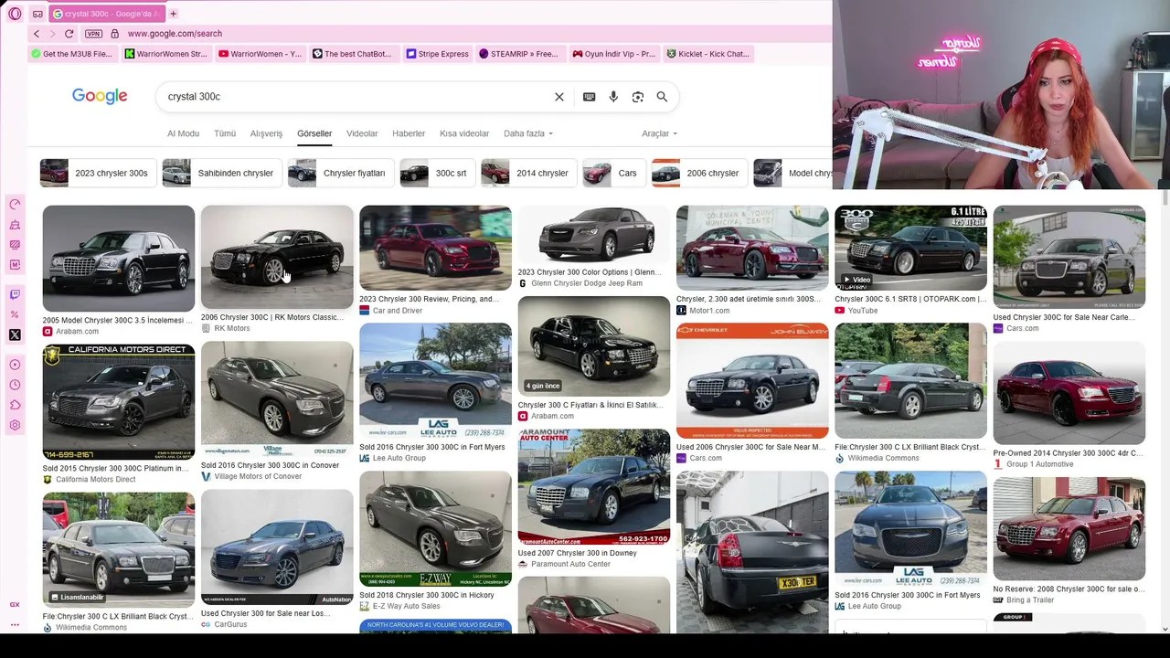Open the Bring a Trailer 2008 Chrysler 300C image

point(1069,528)
